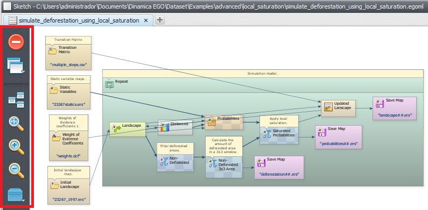Select the Distances rainbow functor
The image size is (428, 210).
[x=176, y=127]
